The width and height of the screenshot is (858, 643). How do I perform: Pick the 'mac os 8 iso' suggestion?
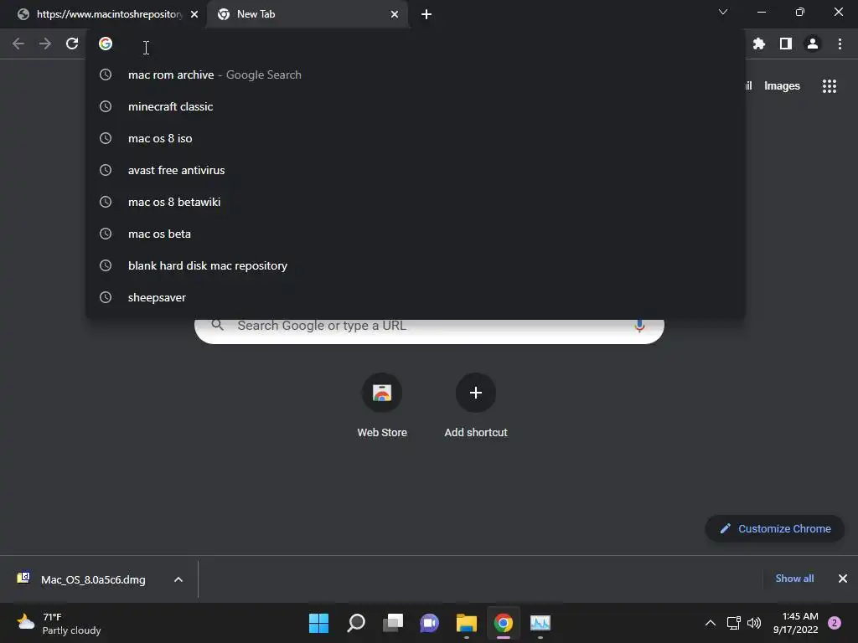point(416,138)
